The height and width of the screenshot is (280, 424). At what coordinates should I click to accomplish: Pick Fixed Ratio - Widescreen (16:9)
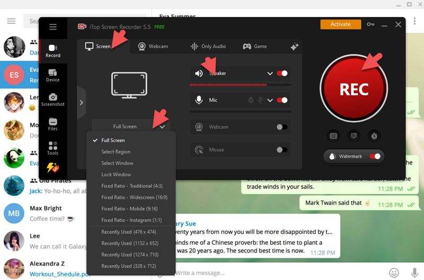tap(131, 197)
